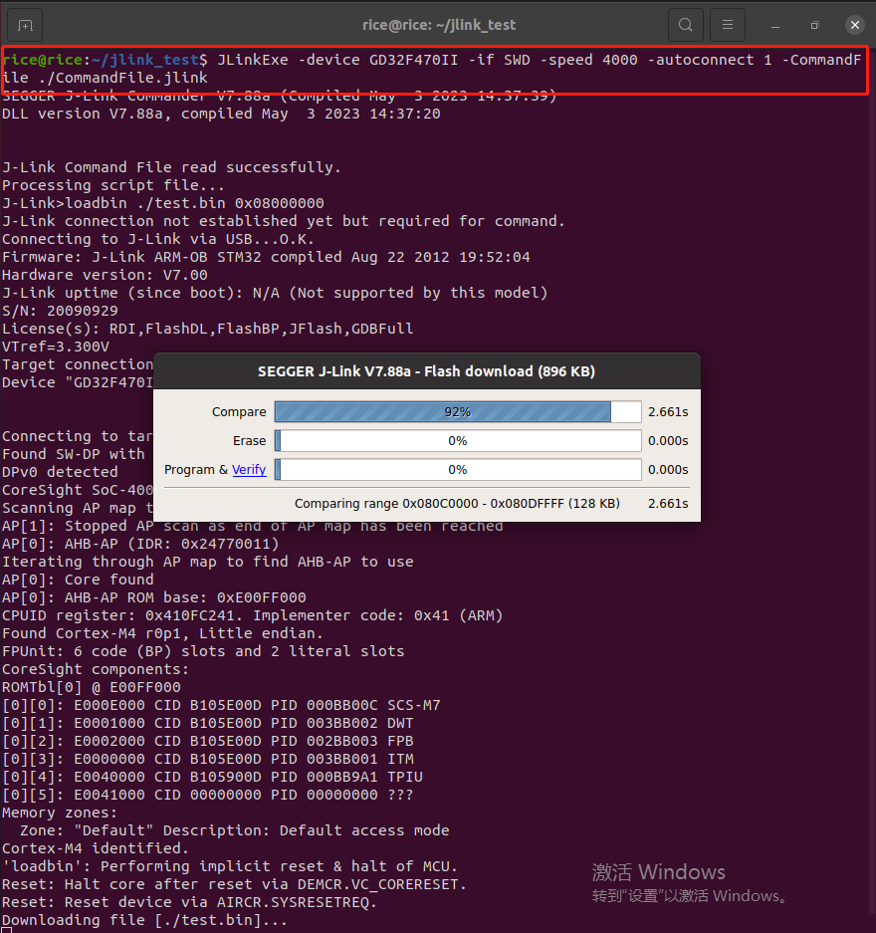Click the line 'VTref=3.300V'

[56, 347]
